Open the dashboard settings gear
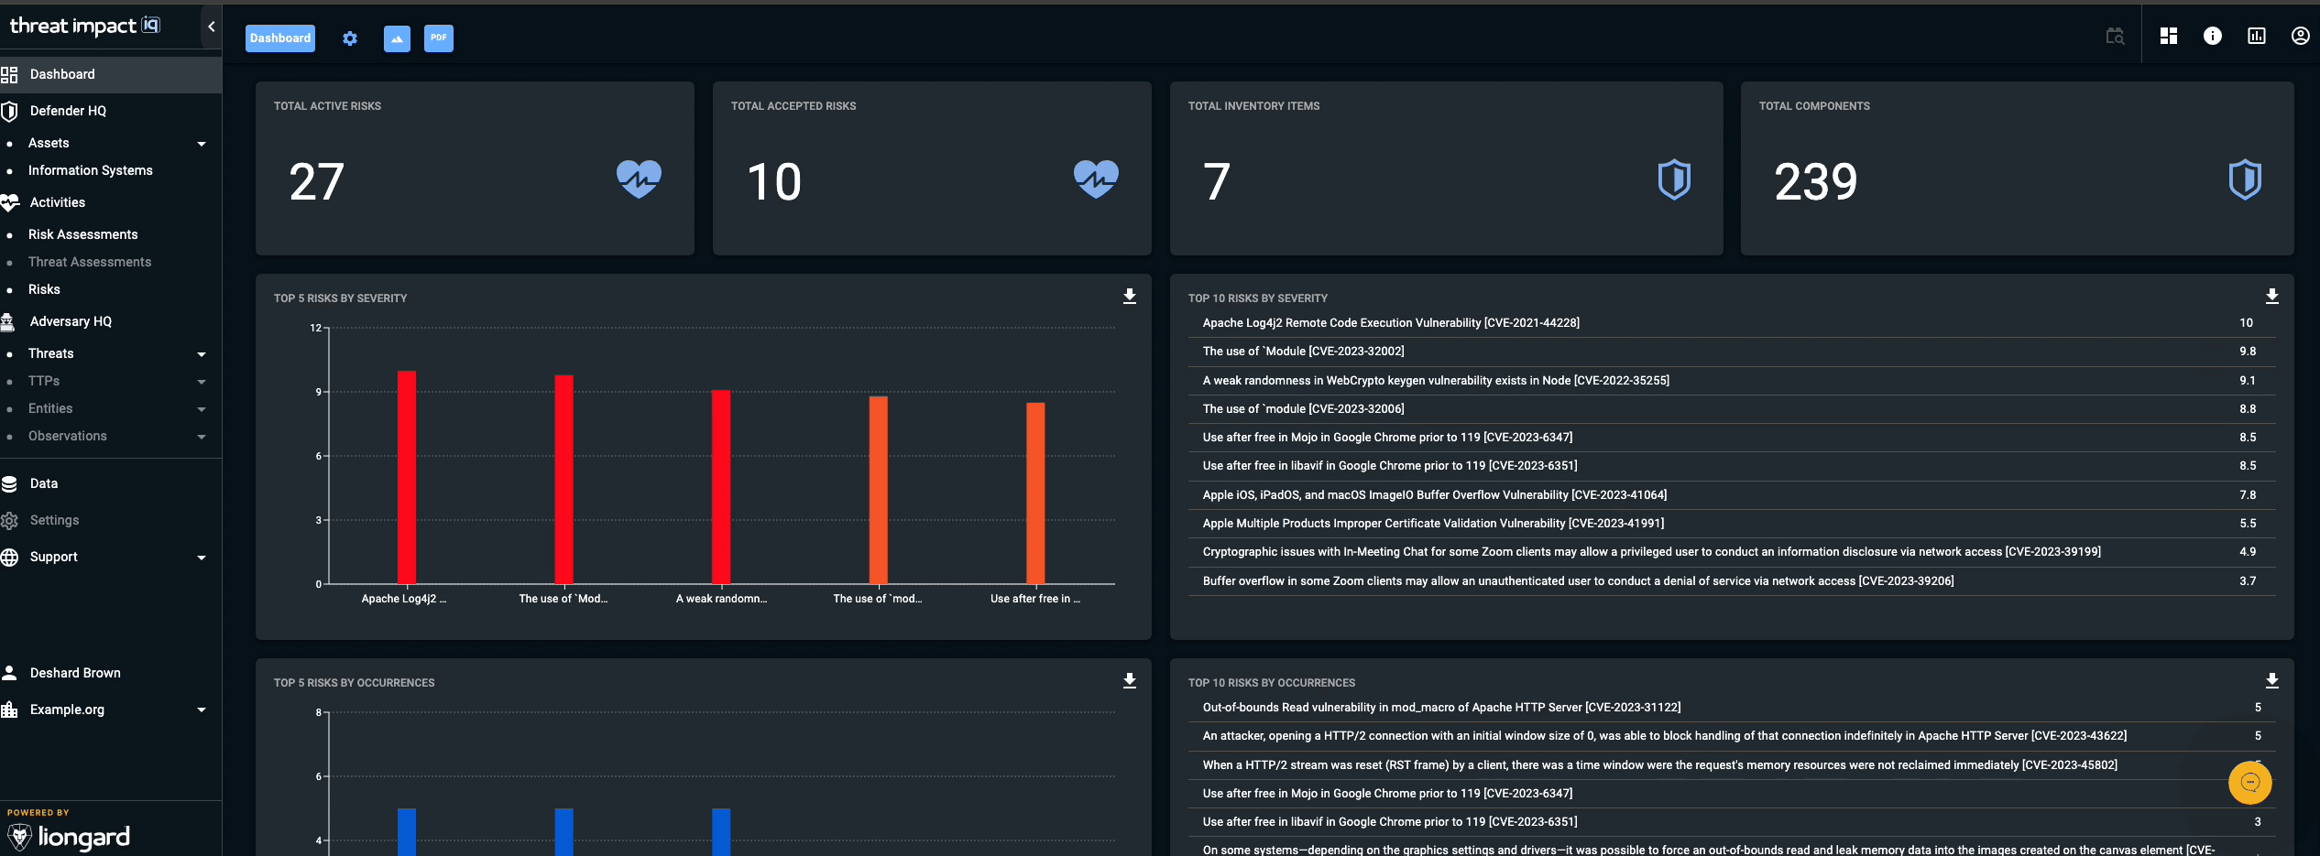 point(350,38)
